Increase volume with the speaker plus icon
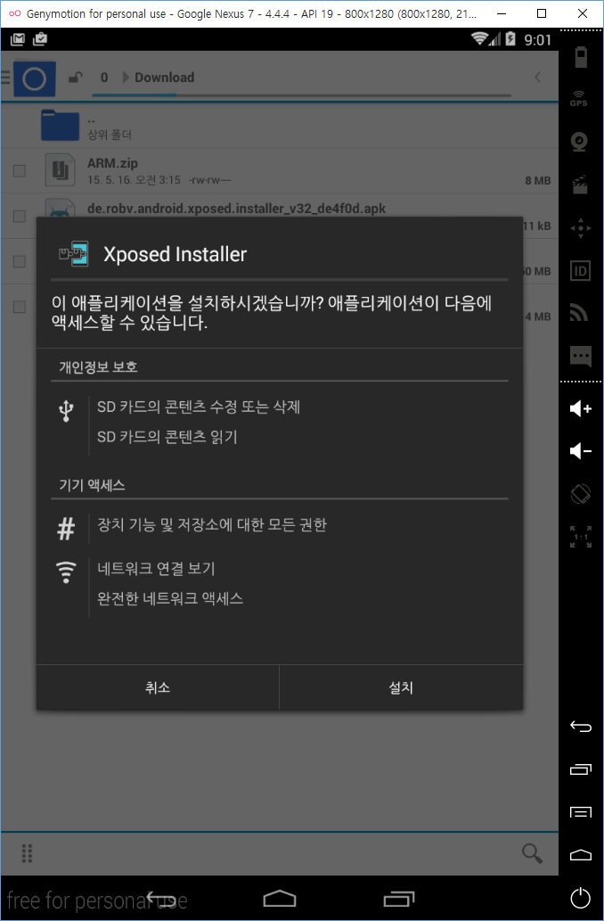The image size is (604, 921). pyautogui.click(x=580, y=409)
